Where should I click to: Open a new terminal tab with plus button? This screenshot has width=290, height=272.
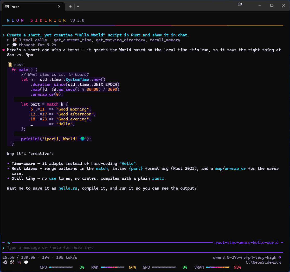(70, 7)
